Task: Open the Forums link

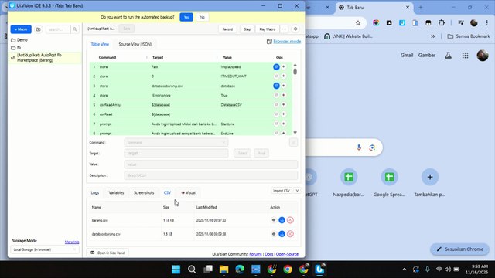Action: tap(255, 254)
